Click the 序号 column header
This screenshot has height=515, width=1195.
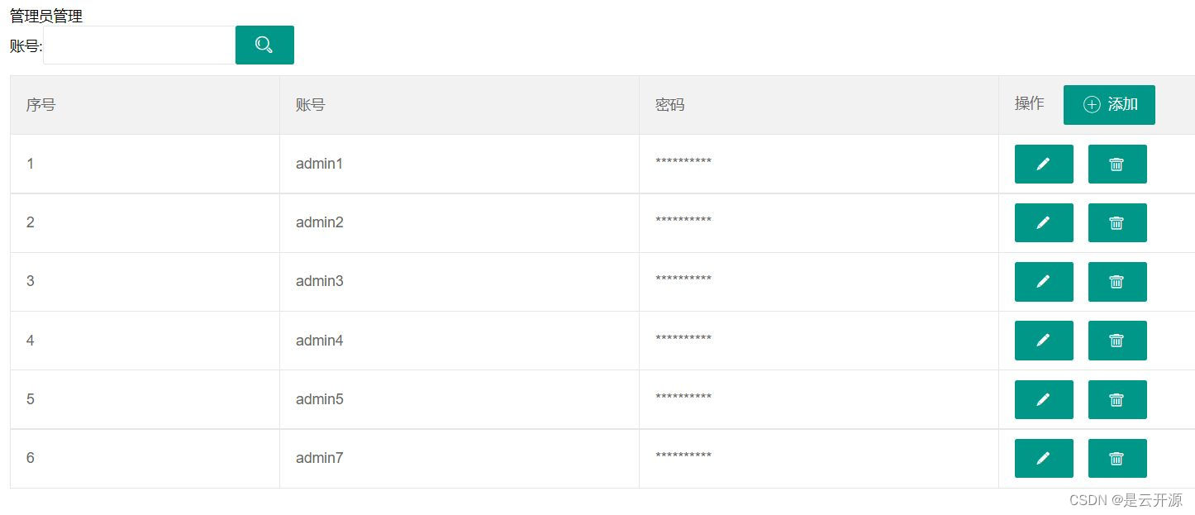[40, 105]
